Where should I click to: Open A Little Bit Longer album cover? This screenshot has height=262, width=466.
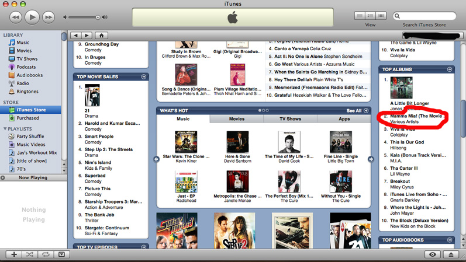(x=401, y=88)
